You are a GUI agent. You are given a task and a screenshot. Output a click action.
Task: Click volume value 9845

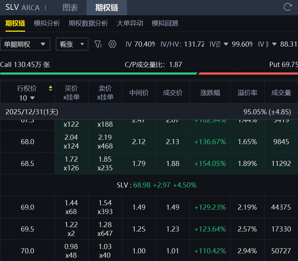point(281,142)
